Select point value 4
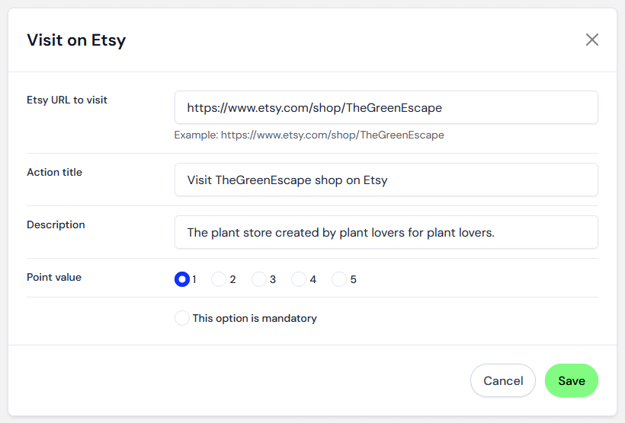The width and height of the screenshot is (625, 423). (299, 279)
